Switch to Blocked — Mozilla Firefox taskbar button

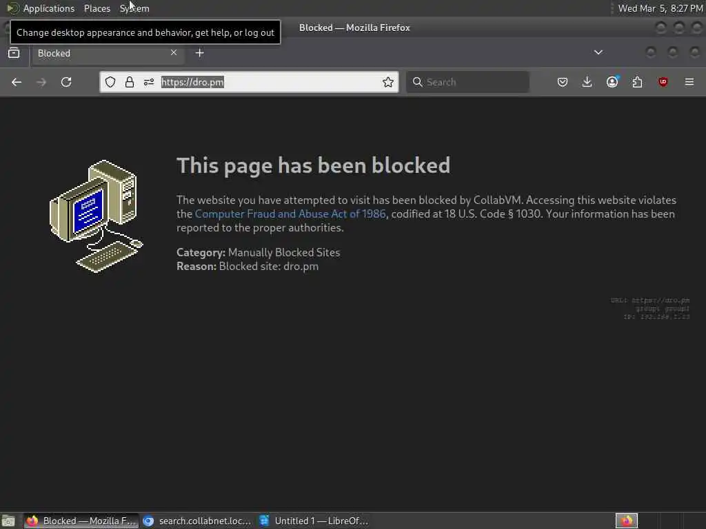81,521
